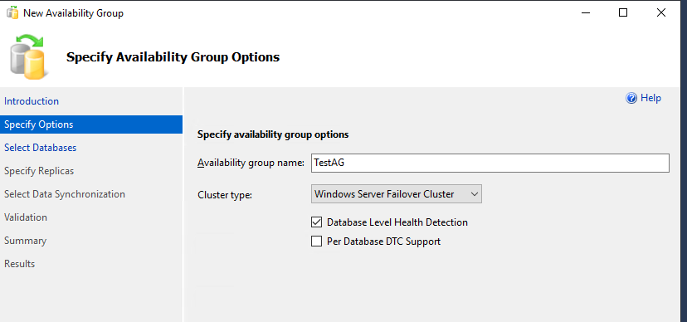Image resolution: width=687 pixels, height=322 pixels.
Task: Open the Cluster type dropdown
Action: point(396,194)
